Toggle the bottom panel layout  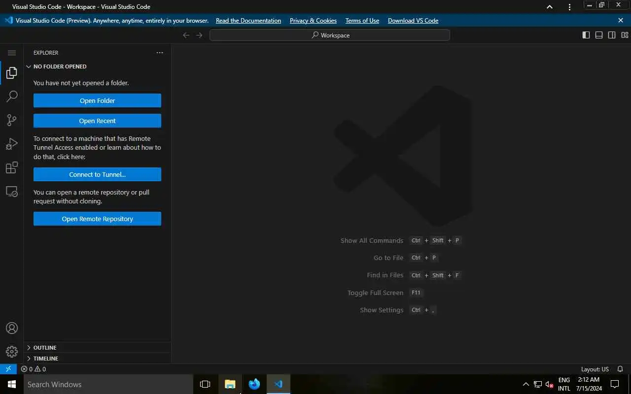coord(599,35)
